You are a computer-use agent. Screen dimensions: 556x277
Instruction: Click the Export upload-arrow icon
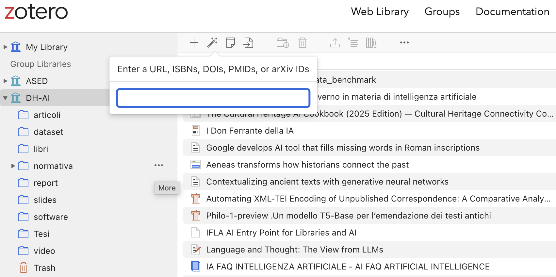pos(335,42)
